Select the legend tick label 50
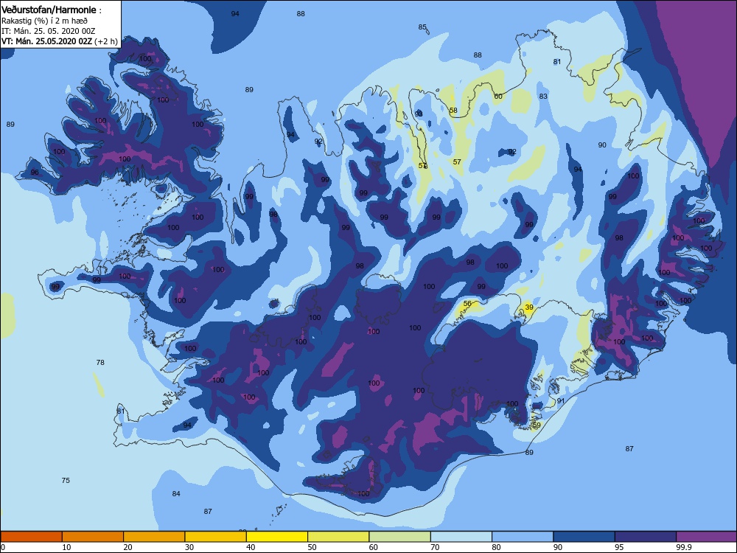Viewport: 737px width, 553px height. point(312,547)
